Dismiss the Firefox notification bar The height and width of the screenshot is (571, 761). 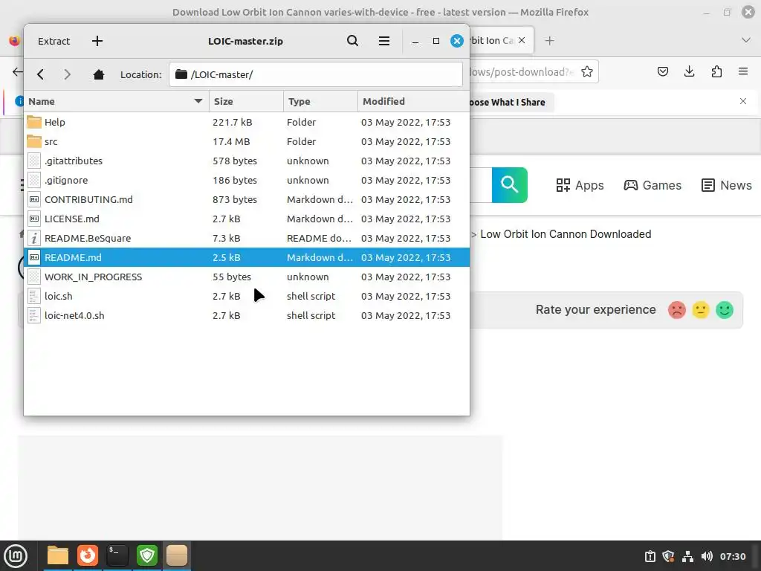tap(743, 101)
